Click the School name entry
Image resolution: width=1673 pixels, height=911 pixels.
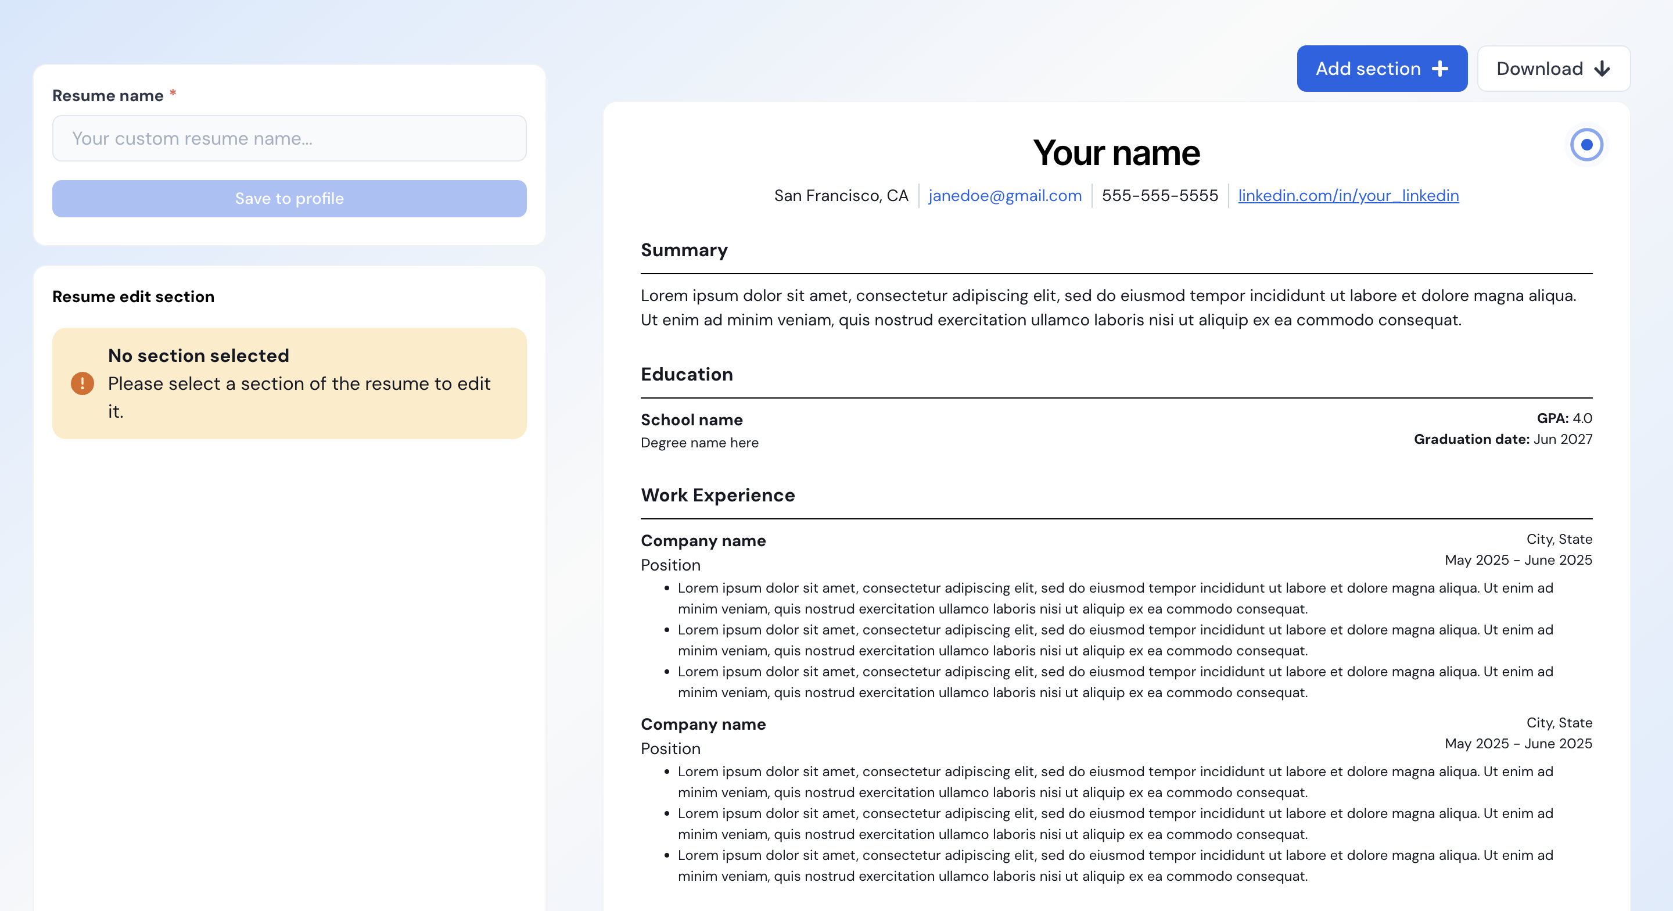pos(691,419)
